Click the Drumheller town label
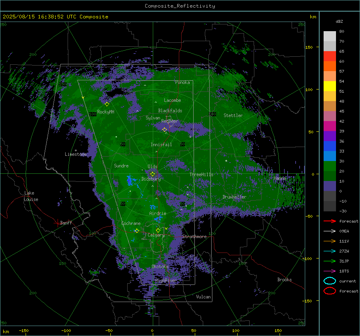Image resolution: width=360 pixels, height=336 pixels. coord(234,197)
